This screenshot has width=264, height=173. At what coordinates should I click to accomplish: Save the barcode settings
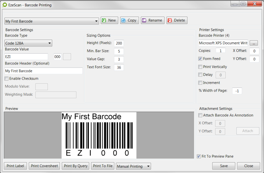pyautogui.click(x=224, y=166)
